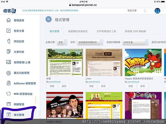Open the 排序 依照更新時間排序 dropdown
This screenshot has width=166, height=124.
[x=90, y=42]
